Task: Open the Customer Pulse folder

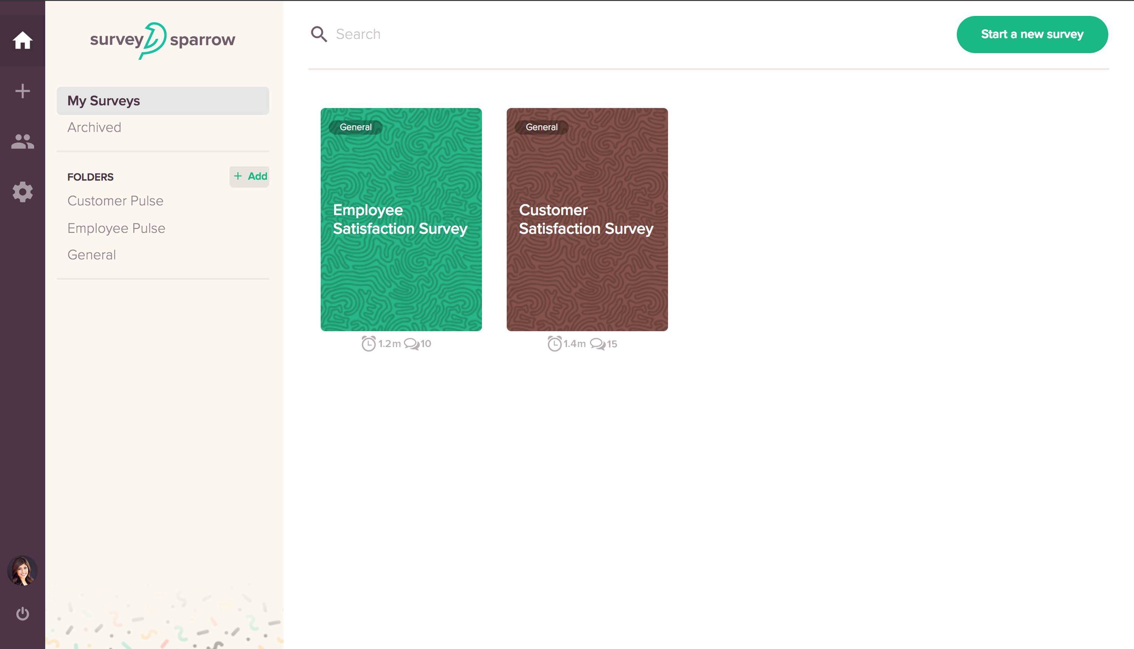Action: (x=116, y=201)
